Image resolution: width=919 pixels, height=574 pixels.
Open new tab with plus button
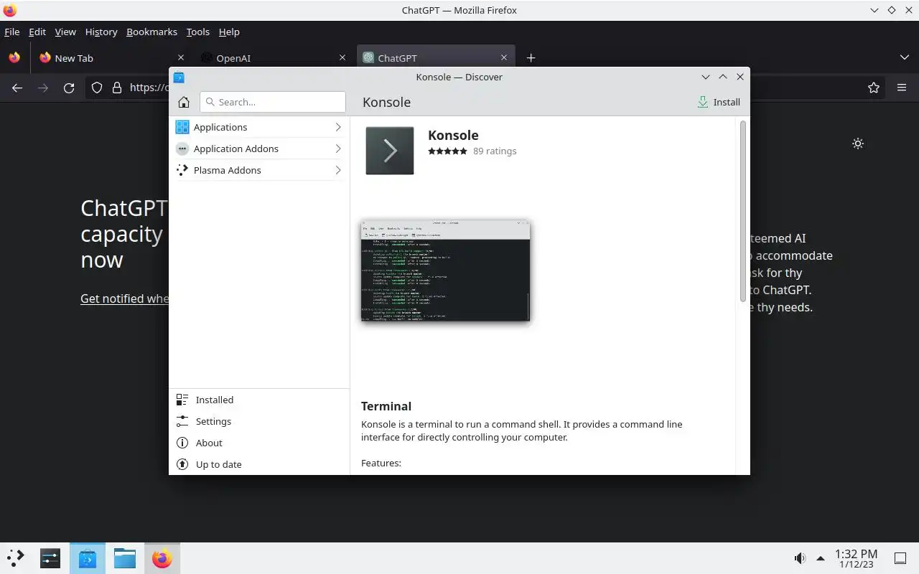(531, 58)
